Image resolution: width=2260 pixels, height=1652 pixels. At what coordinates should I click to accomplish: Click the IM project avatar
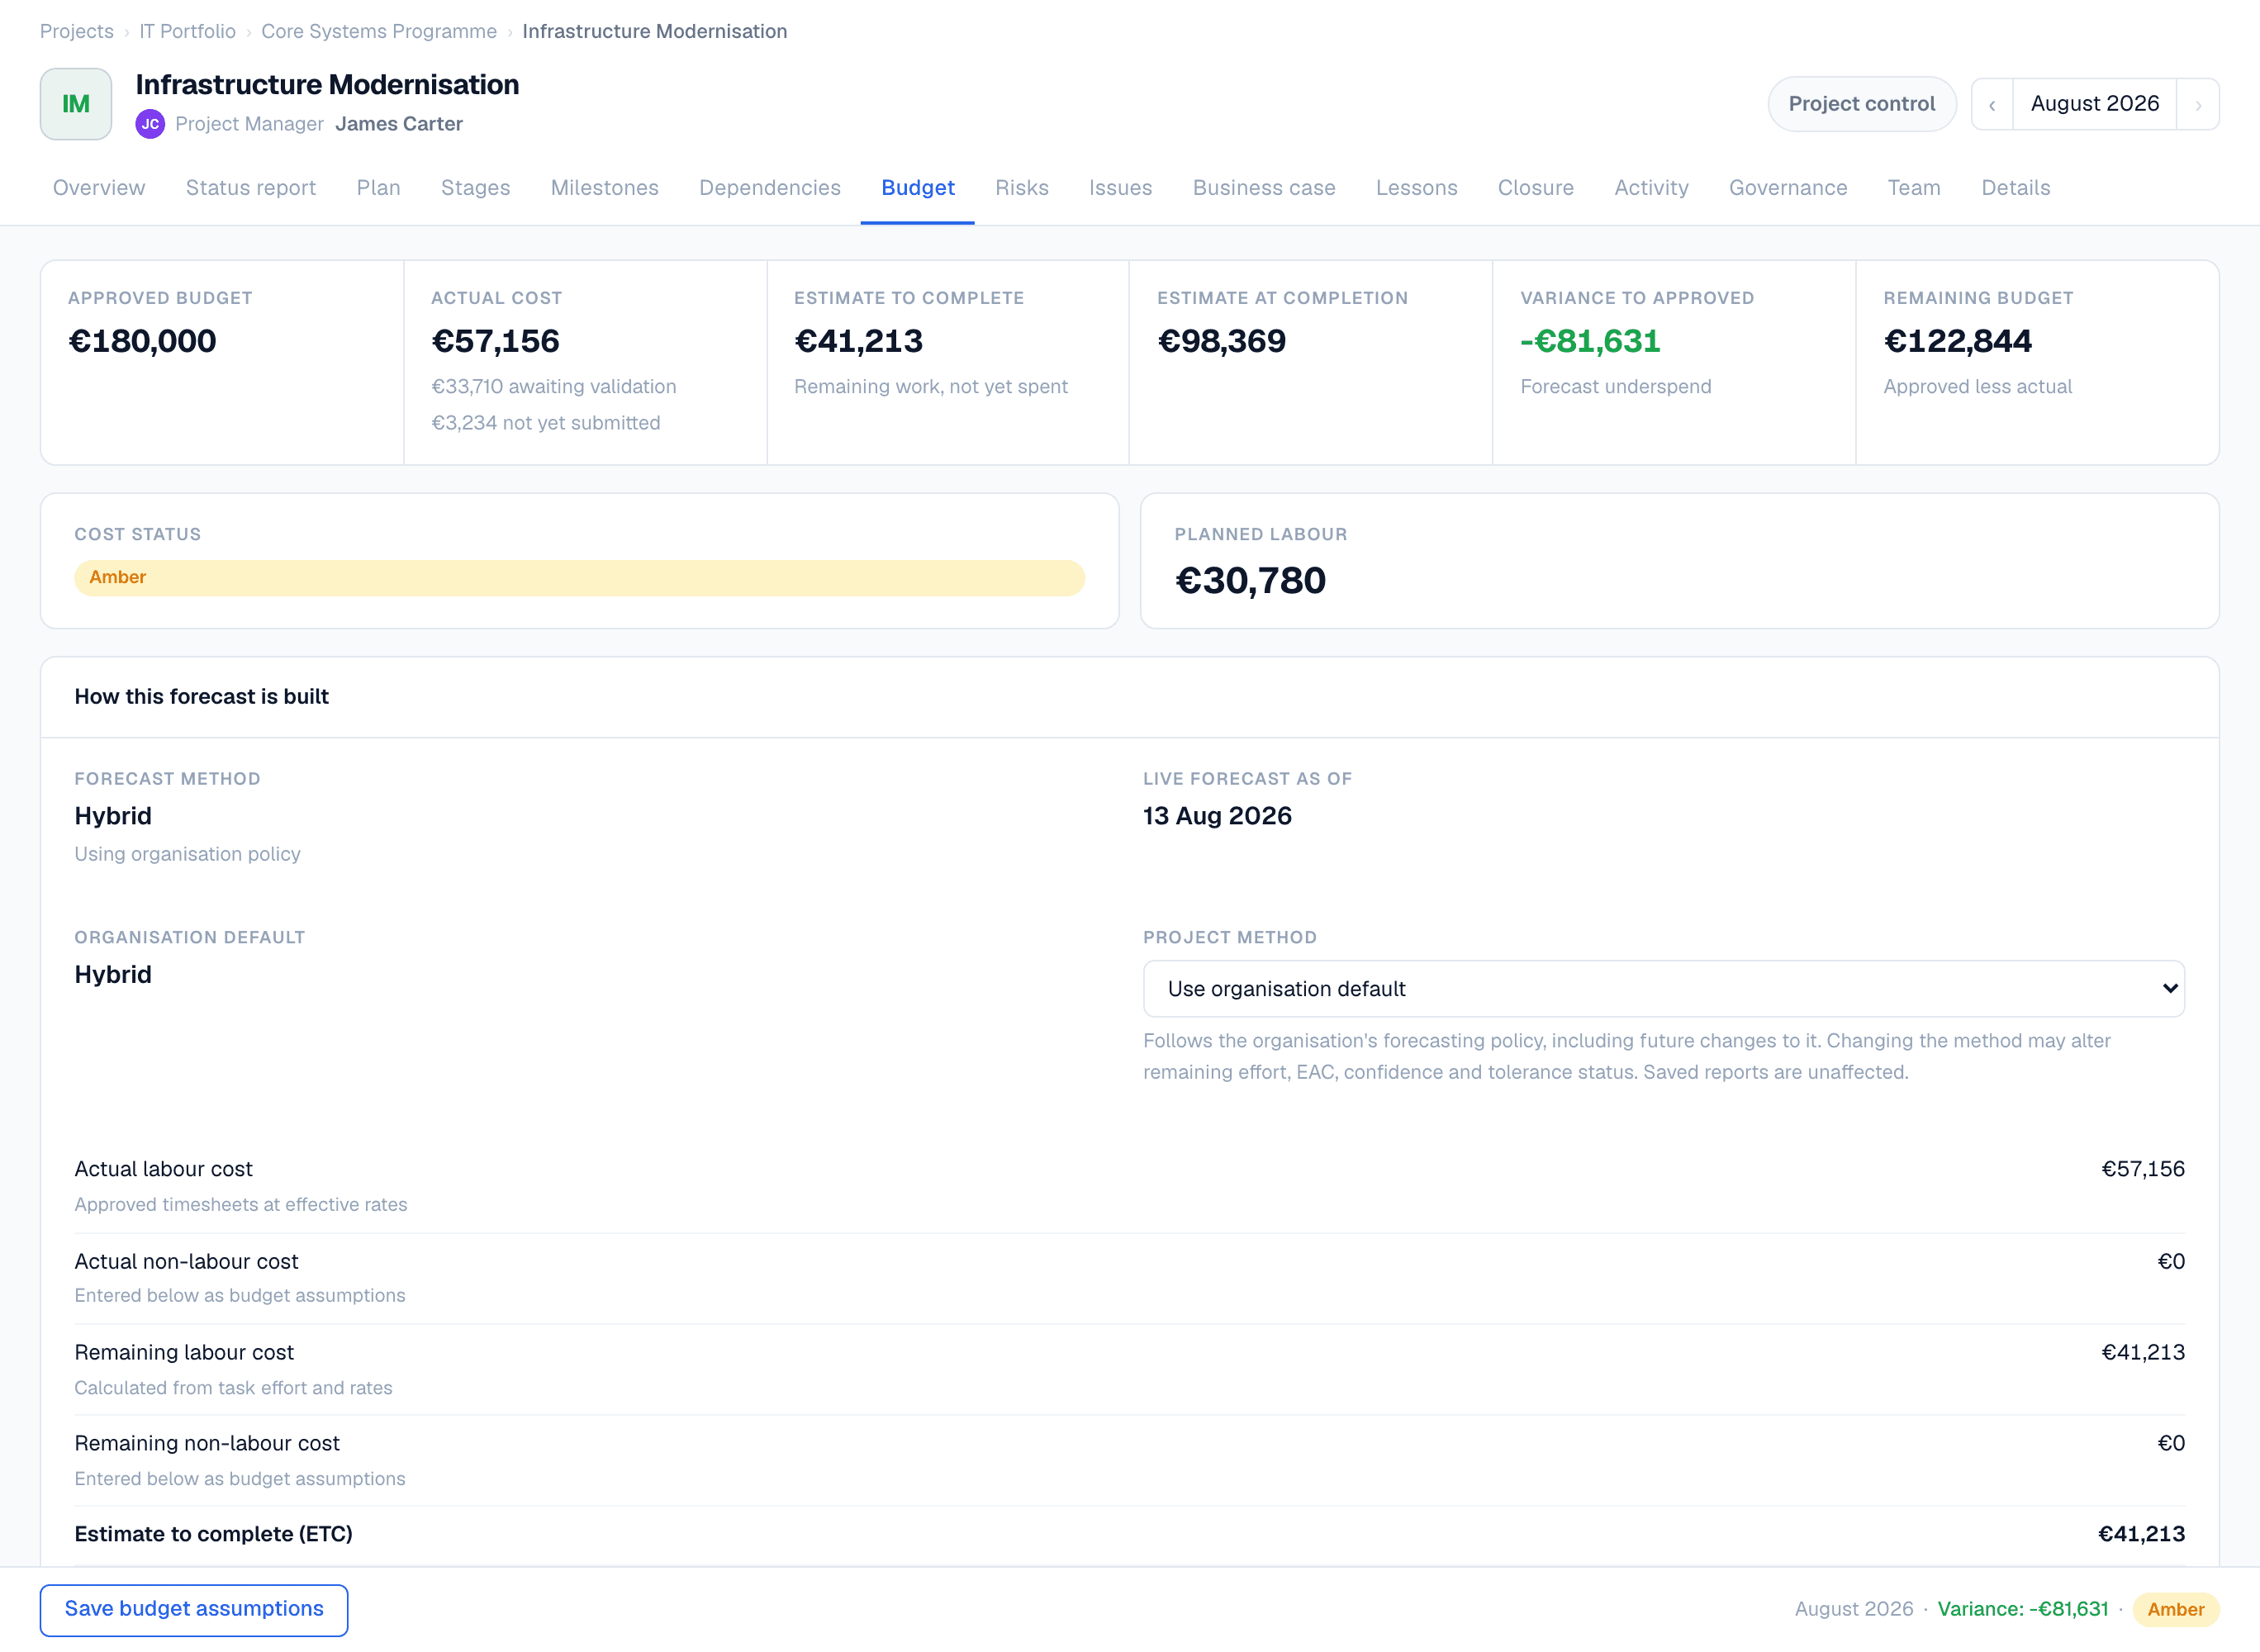[x=76, y=104]
